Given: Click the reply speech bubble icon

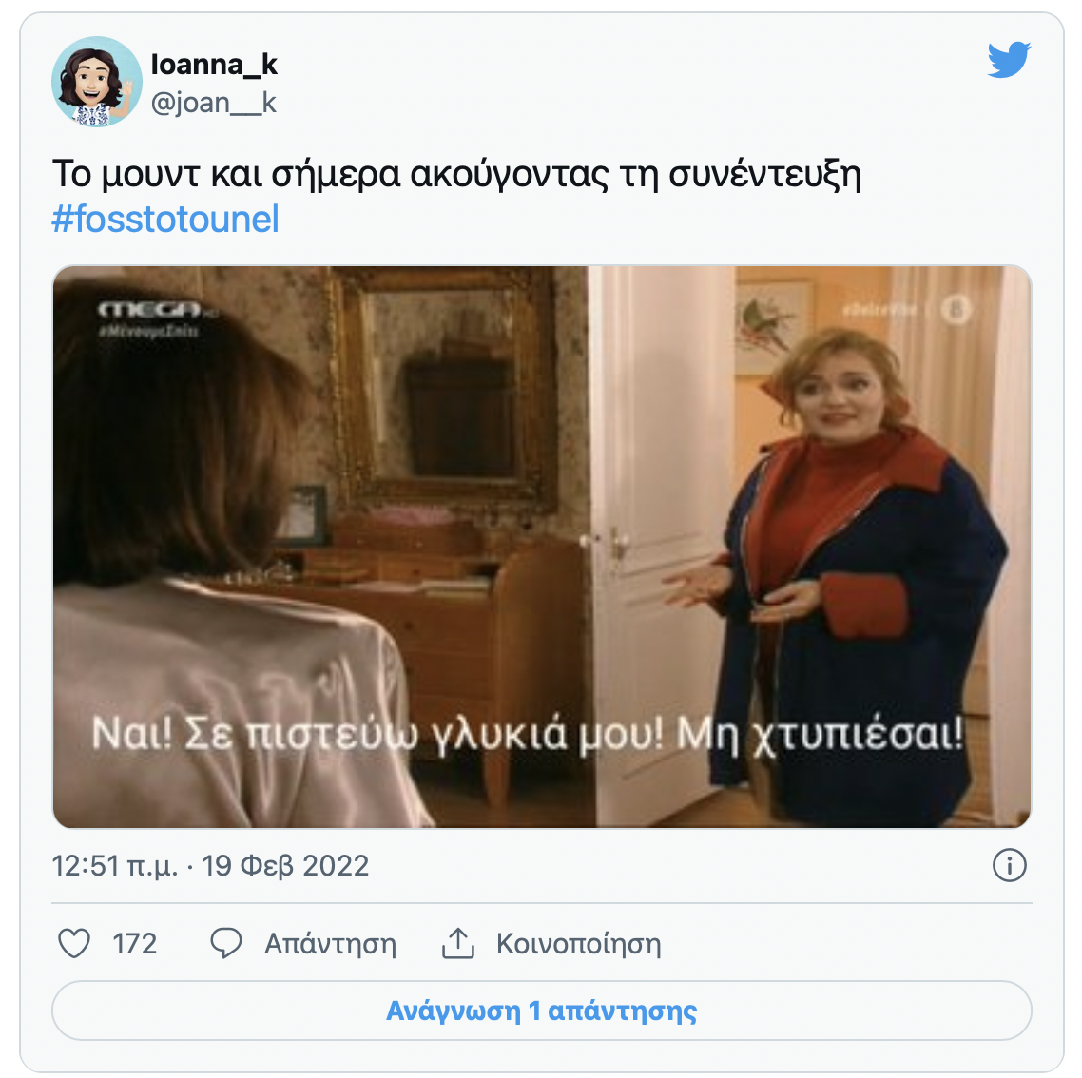Looking at the screenshot, I should (x=225, y=943).
